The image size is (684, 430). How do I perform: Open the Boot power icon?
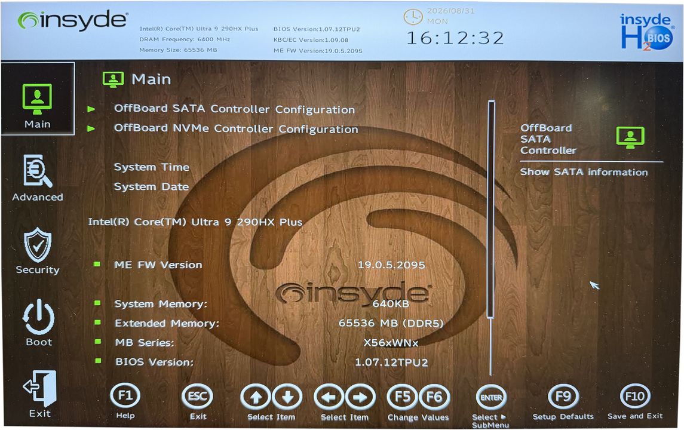coord(38,317)
